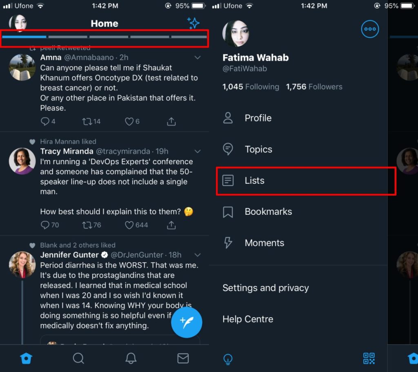The image size is (418, 372).
Task: Open Direct Messages envelope icon
Action: 183,358
